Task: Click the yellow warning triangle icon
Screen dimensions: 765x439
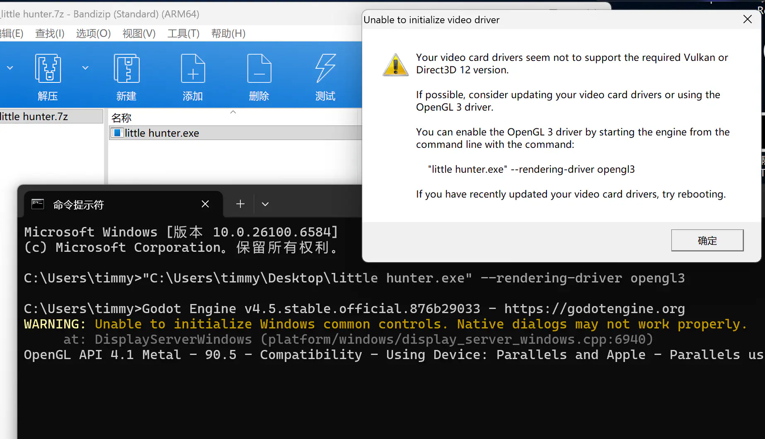Action: (x=395, y=65)
